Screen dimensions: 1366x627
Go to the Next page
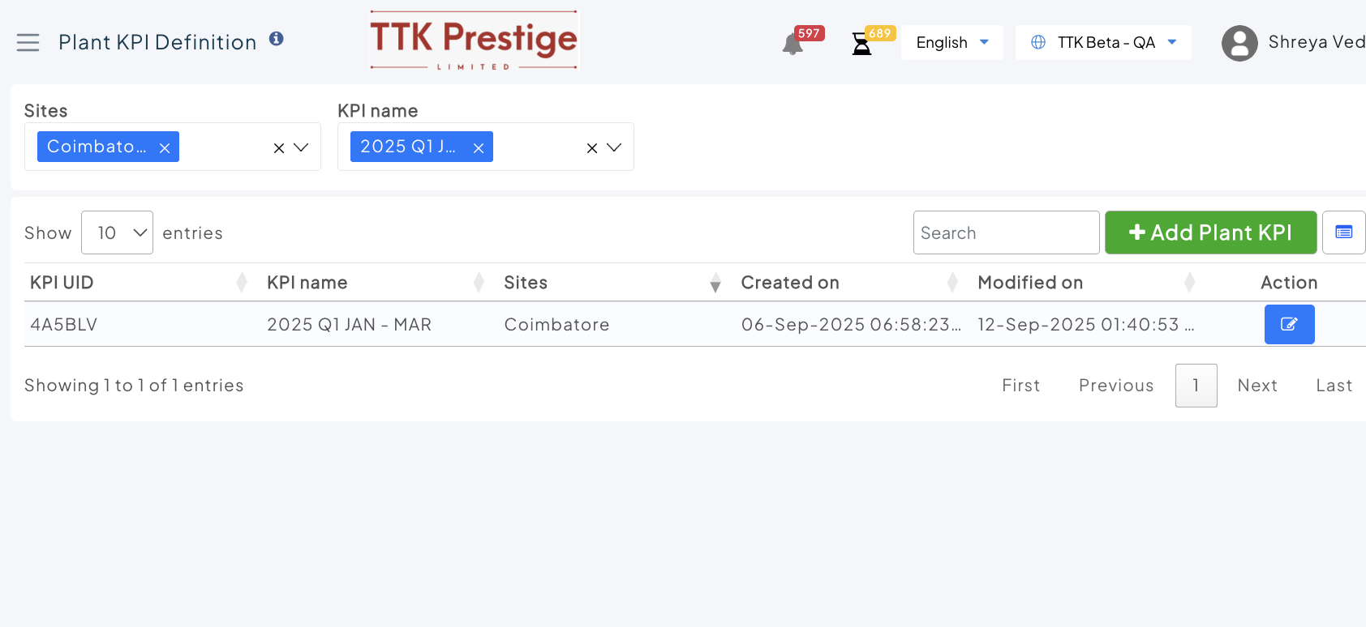pyautogui.click(x=1257, y=386)
